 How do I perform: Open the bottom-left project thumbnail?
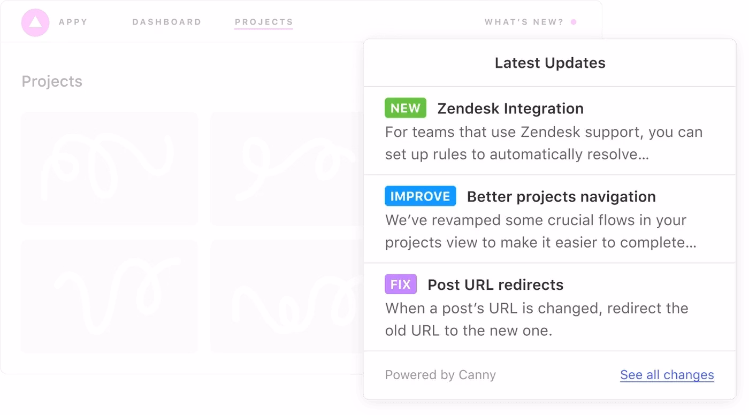click(109, 296)
